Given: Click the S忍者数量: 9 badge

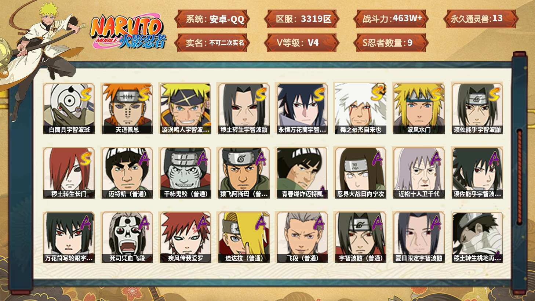Looking at the screenshot, I should pos(391,43).
